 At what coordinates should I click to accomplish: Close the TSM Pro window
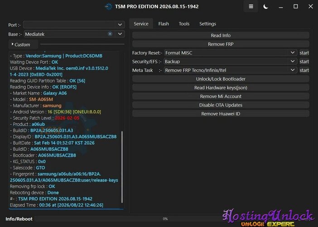point(310,6)
